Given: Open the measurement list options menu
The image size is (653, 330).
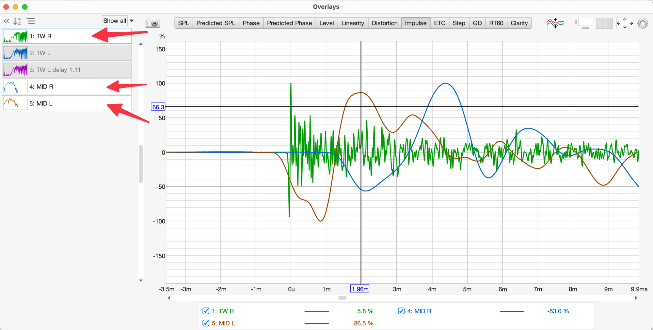Looking at the screenshot, I should [31, 21].
